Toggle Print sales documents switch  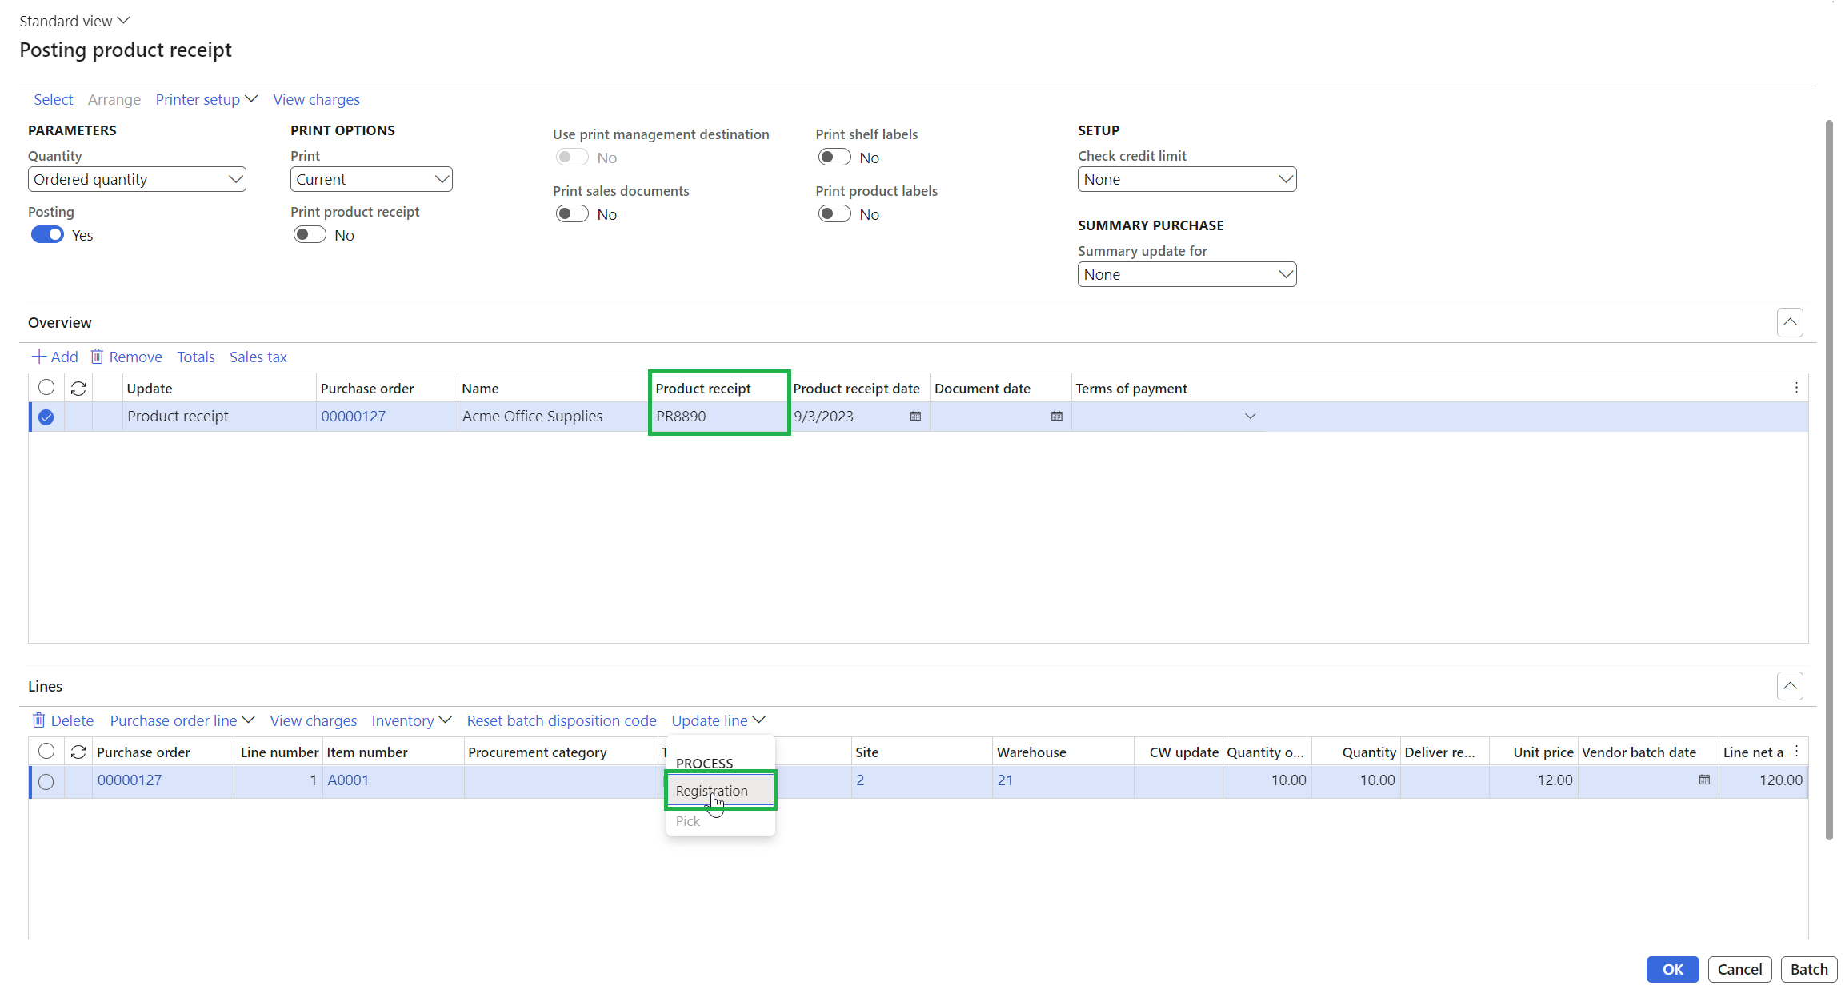point(572,213)
